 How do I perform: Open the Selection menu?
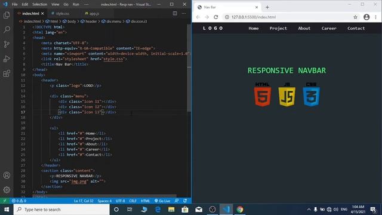(40, 4)
